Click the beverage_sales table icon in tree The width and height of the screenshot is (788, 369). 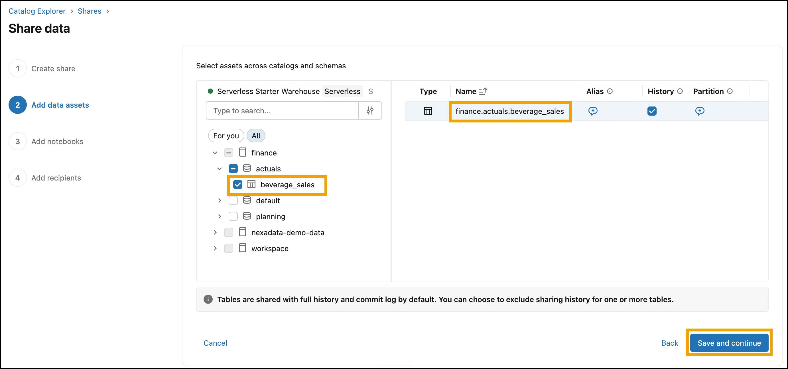pos(251,184)
